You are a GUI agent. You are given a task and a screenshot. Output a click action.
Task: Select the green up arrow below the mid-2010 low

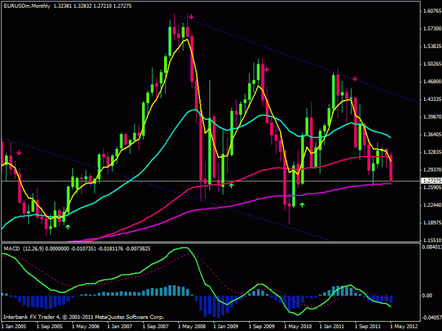[302, 205]
